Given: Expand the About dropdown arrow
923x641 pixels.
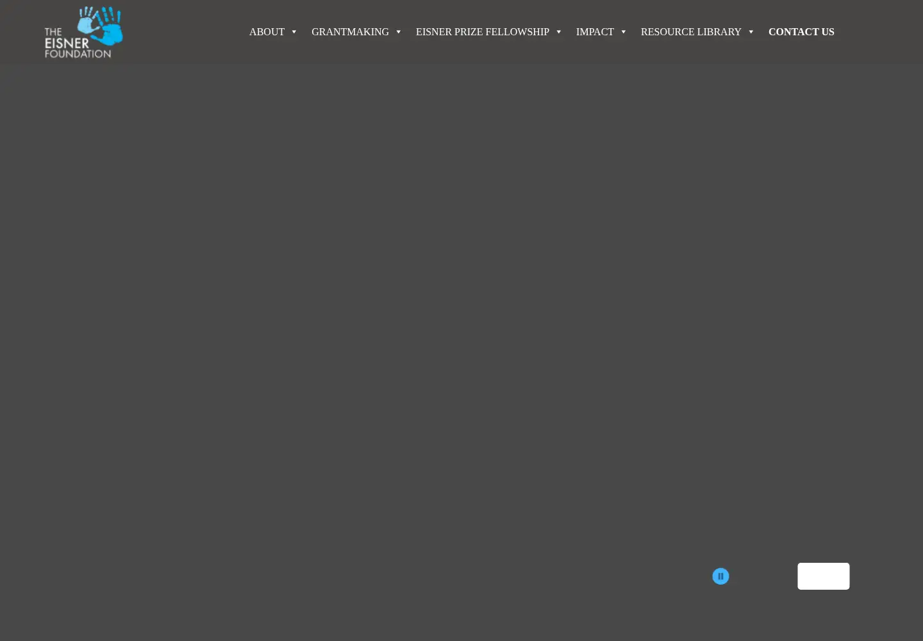Looking at the screenshot, I should pyautogui.click(x=294, y=32).
